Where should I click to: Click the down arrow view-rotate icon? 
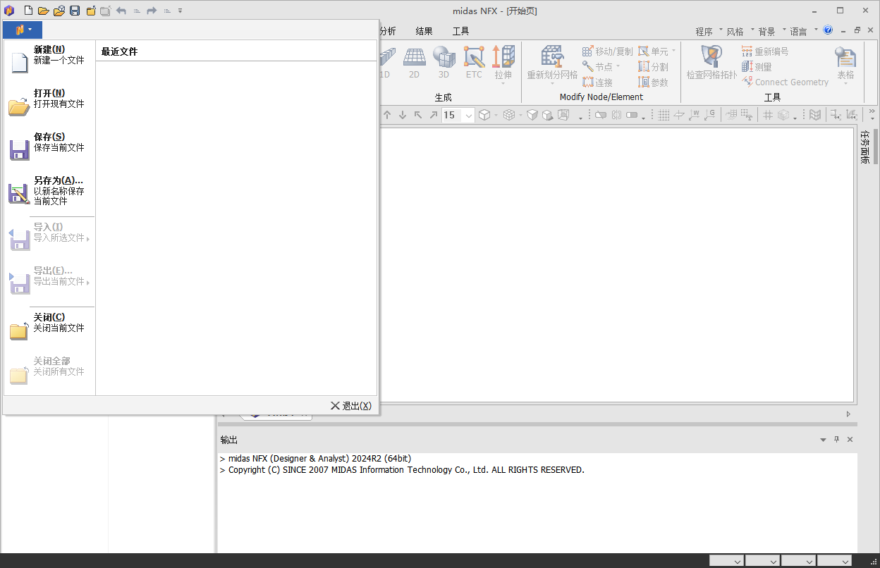pyautogui.click(x=403, y=115)
